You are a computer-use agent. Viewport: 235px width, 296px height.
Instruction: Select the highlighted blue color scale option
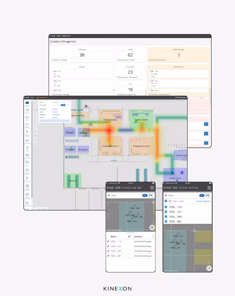click(x=63, y=105)
